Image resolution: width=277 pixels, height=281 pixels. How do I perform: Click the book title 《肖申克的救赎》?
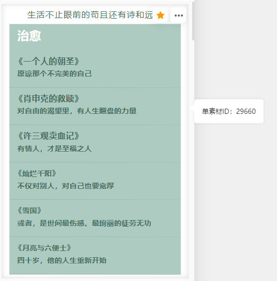click(48, 98)
